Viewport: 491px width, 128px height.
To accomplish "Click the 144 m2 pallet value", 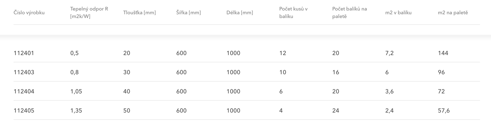I will point(443,53).
